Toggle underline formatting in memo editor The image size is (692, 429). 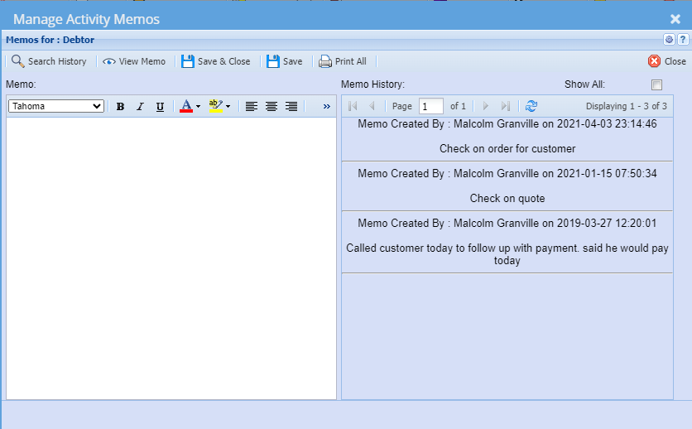(160, 107)
